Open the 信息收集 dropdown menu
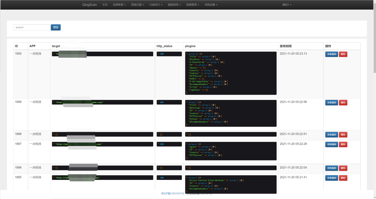The height and width of the screenshot is (199, 376). pos(119,5)
